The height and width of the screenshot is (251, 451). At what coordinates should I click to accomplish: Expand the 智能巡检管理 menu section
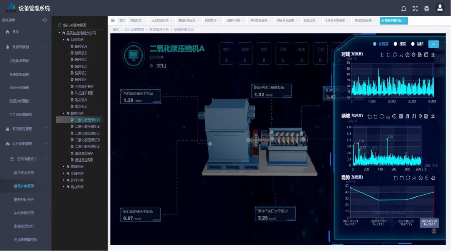26,129
